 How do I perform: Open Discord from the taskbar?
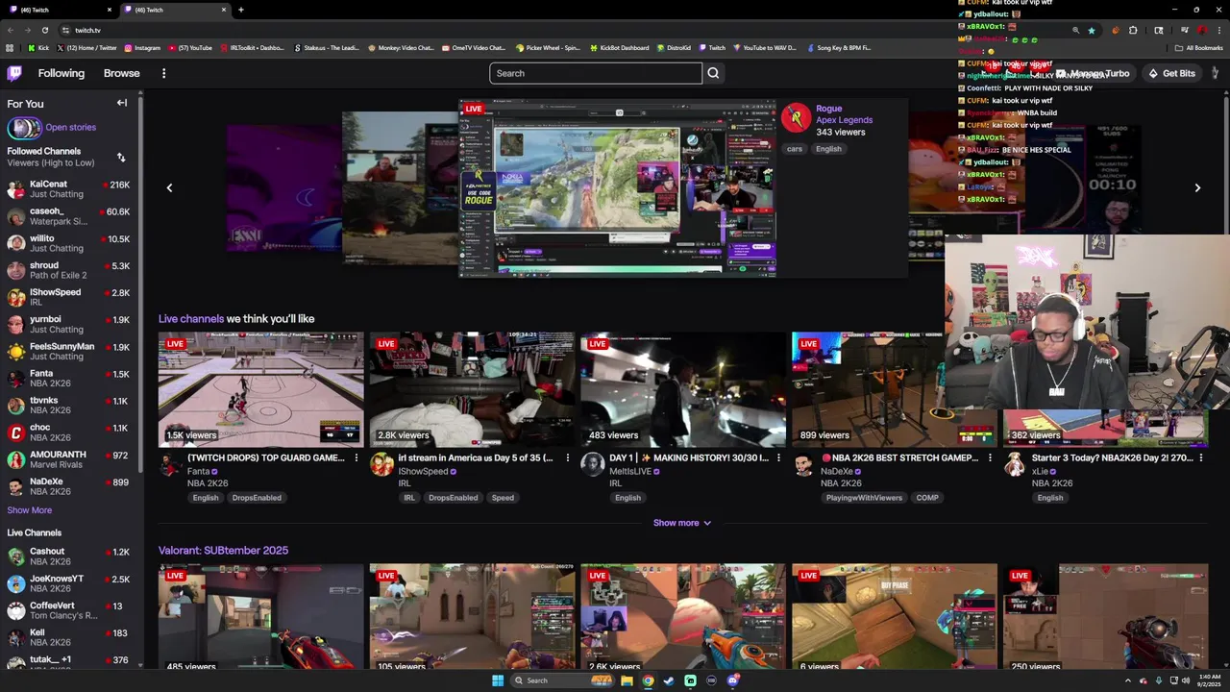[x=732, y=680]
